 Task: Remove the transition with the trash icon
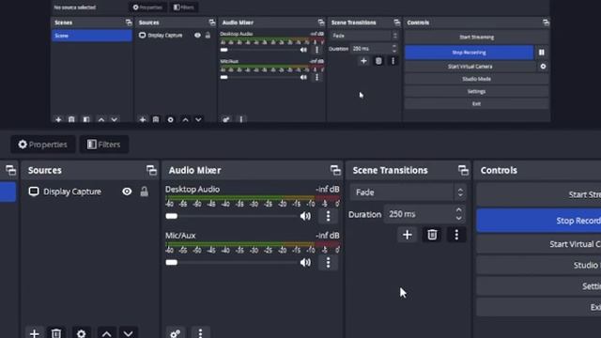[432, 235]
